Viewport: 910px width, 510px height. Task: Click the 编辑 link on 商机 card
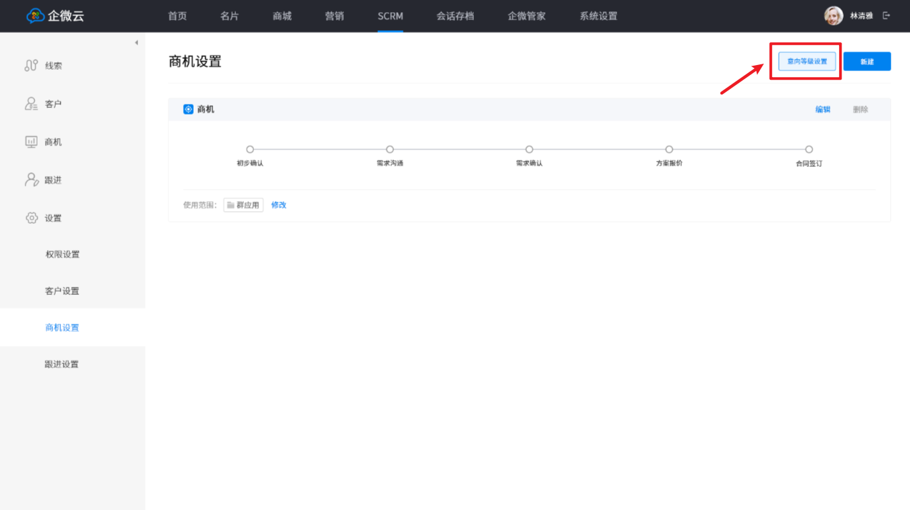[x=822, y=110]
